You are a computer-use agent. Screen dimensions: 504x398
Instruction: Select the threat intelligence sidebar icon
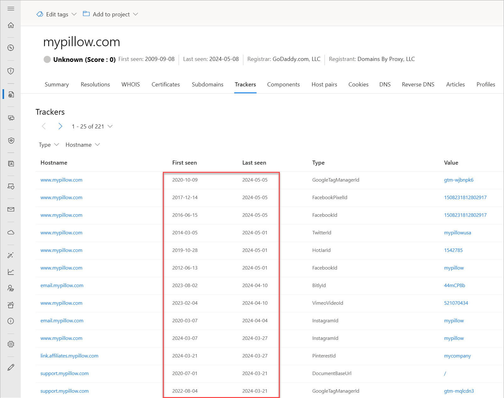coord(11,94)
